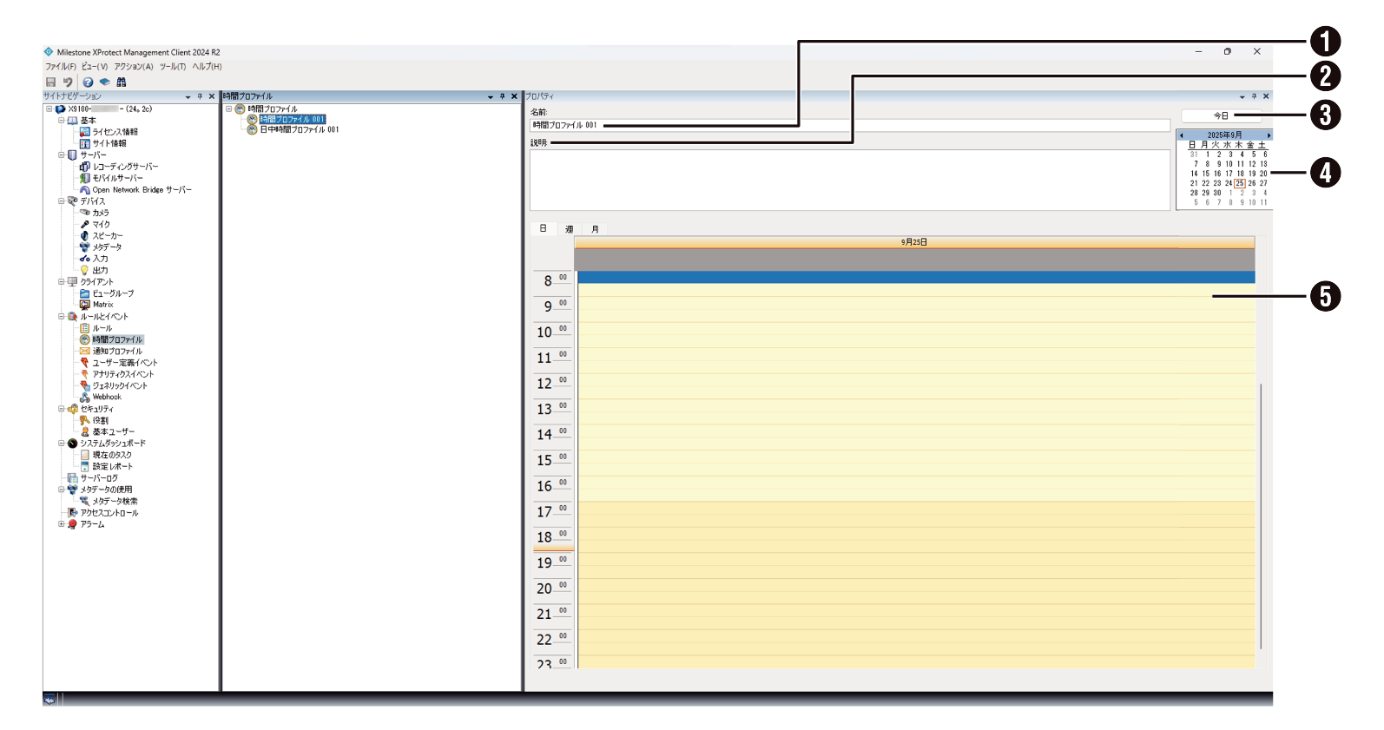Switch to the 月 calendar tab
This screenshot has width=1384, height=730.
pyautogui.click(x=595, y=229)
